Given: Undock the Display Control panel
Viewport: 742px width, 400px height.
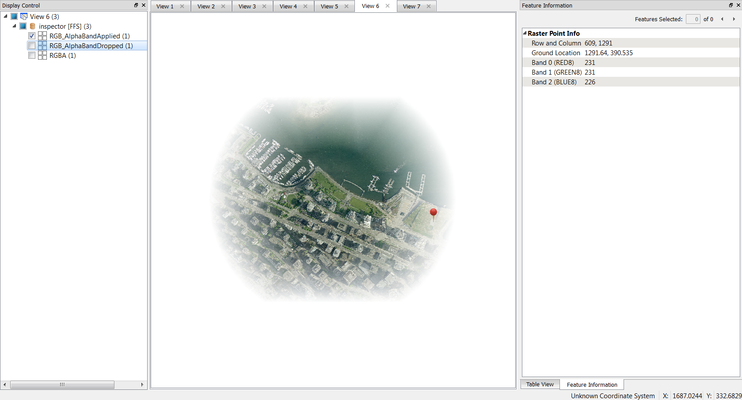Looking at the screenshot, I should coord(136,5).
